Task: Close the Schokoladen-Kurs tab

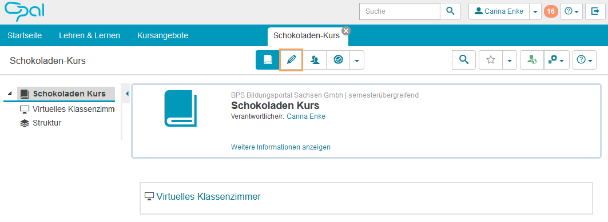Action: [346, 31]
